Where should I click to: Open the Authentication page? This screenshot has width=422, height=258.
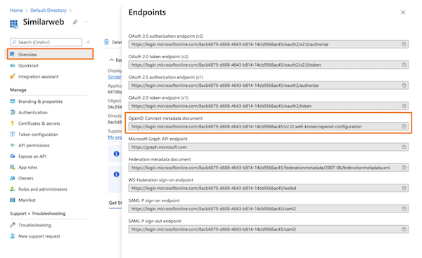[33, 112]
